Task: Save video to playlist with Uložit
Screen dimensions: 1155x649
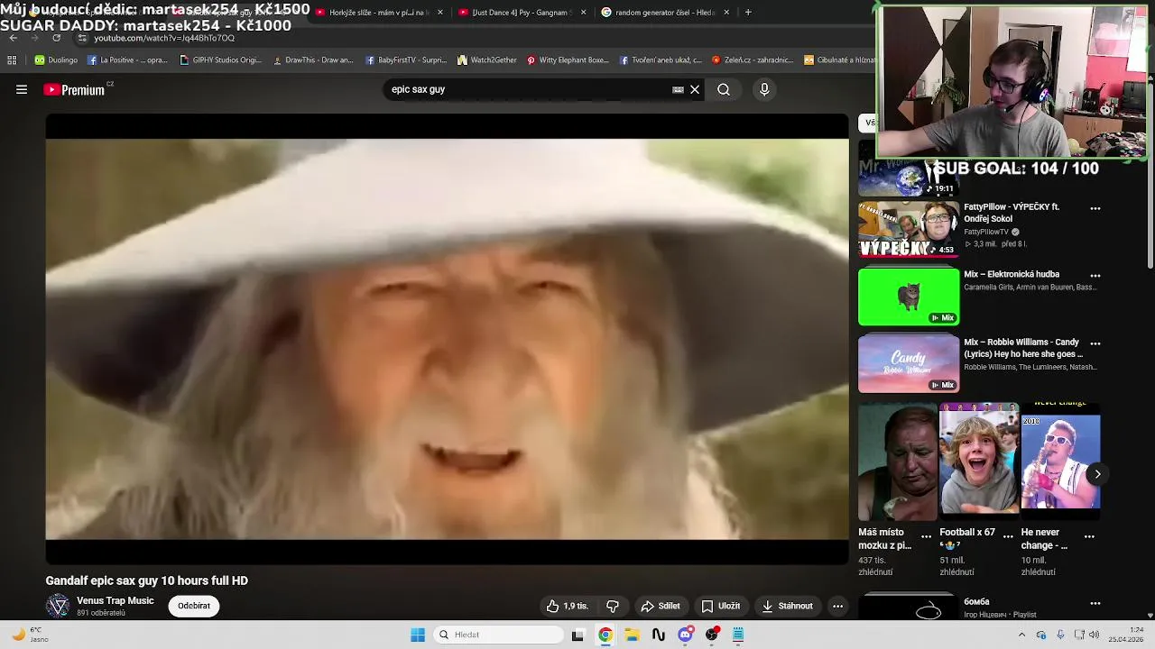Action: [x=721, y=606]
